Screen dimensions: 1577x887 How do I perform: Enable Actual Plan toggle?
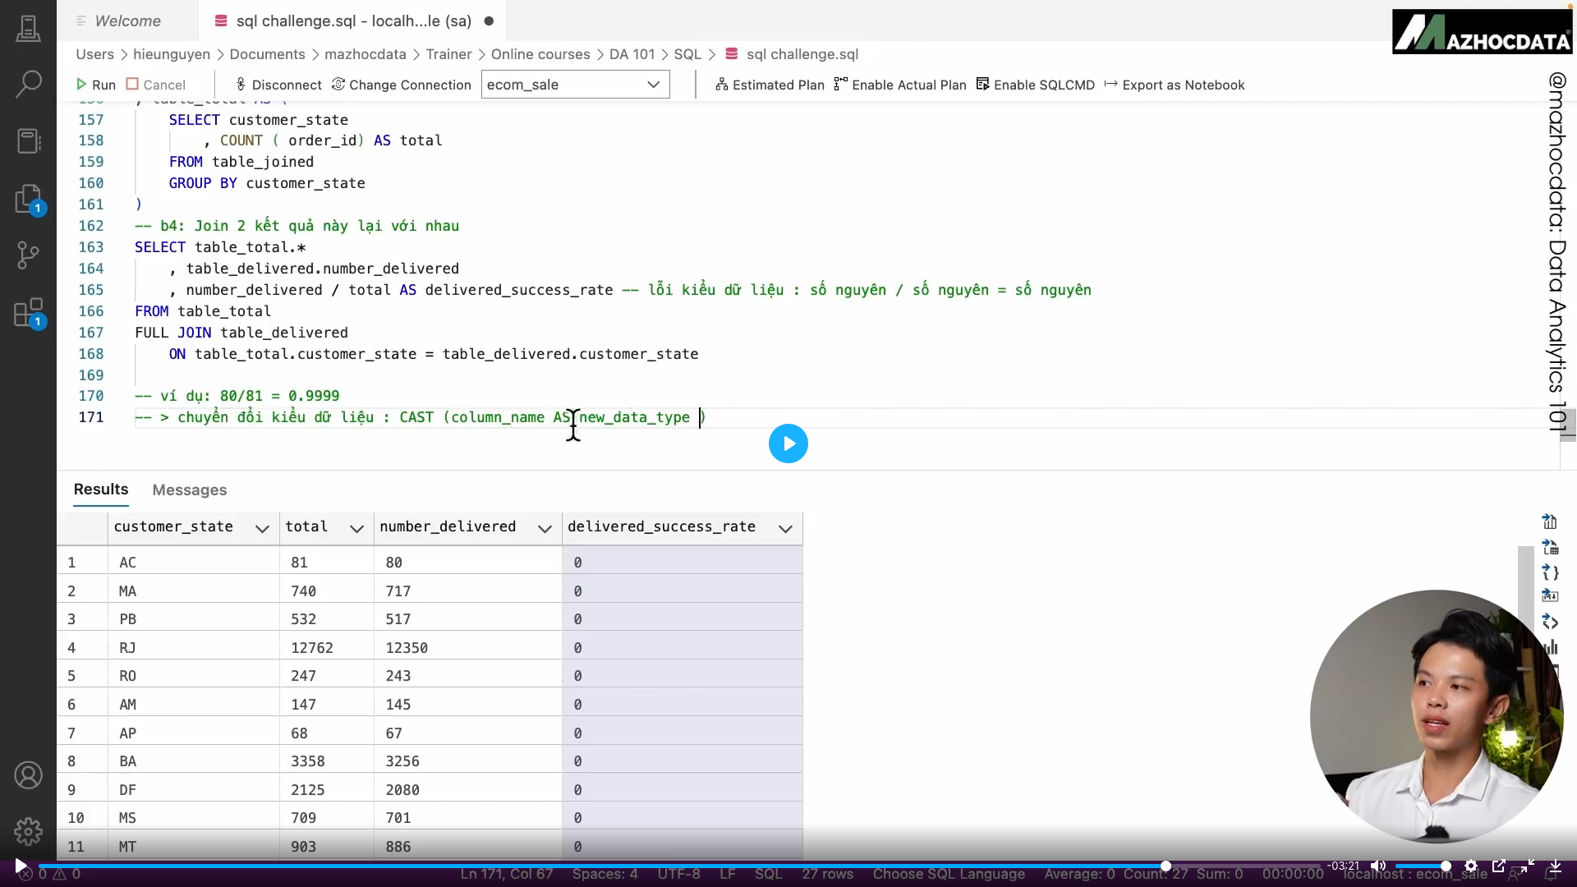coord(899,85)
